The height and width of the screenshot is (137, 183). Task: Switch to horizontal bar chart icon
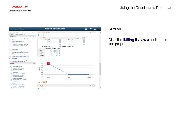pos(46,82)
